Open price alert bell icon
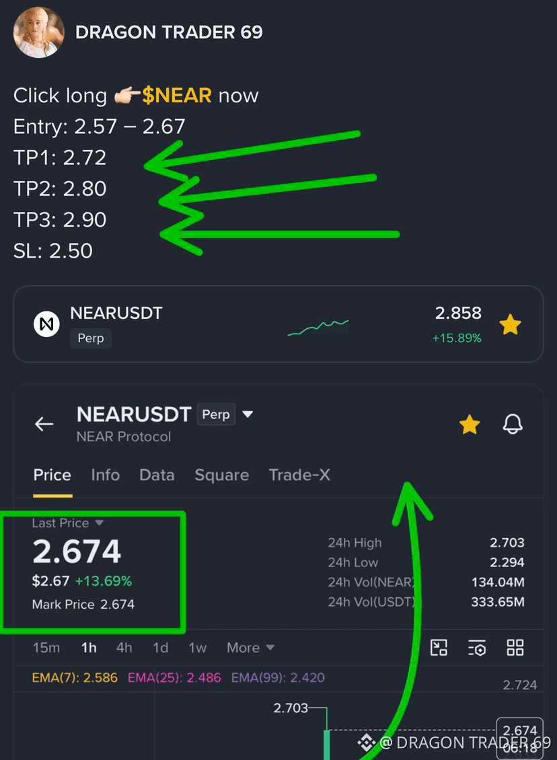This screenshot has height=760, width=557. pyautogui.click(x=513, y=424)
